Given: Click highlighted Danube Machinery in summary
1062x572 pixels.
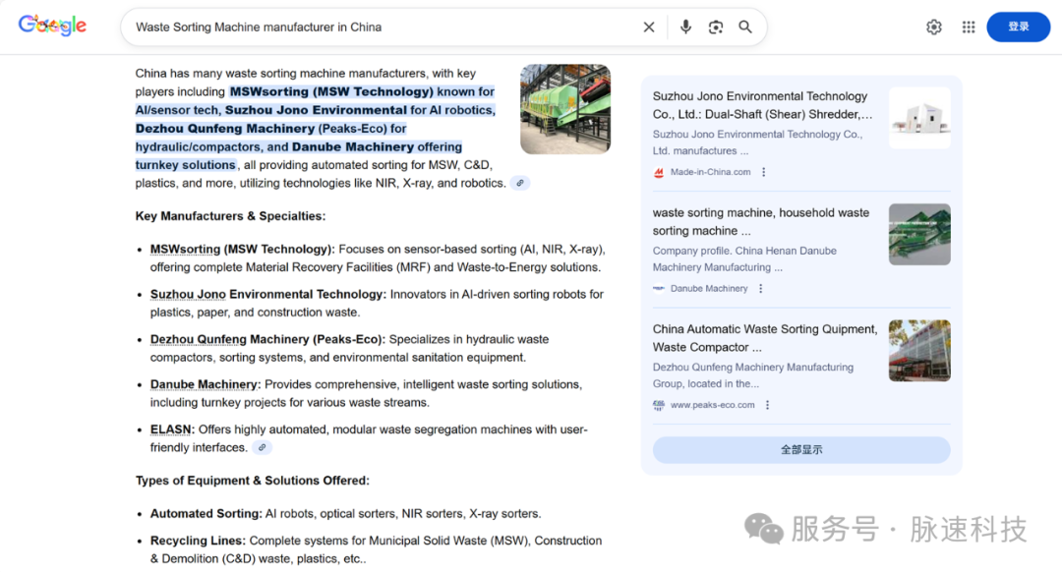Looking at the screenshot, I should (353, 146).
